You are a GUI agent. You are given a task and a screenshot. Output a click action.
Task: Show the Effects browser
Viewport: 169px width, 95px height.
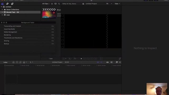point(117,62)
